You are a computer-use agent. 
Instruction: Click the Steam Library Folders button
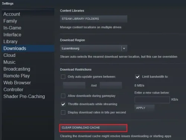click(x=94, y=19)
